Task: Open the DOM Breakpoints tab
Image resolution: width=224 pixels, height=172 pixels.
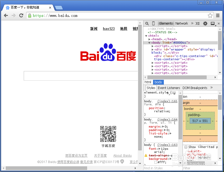Action: [195, 88]
